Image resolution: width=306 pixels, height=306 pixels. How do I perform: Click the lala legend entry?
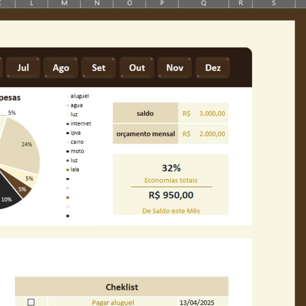(x=73, y=169)
